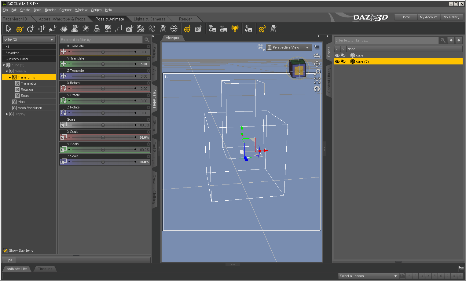Click the viewport pan camera icon

317,64
